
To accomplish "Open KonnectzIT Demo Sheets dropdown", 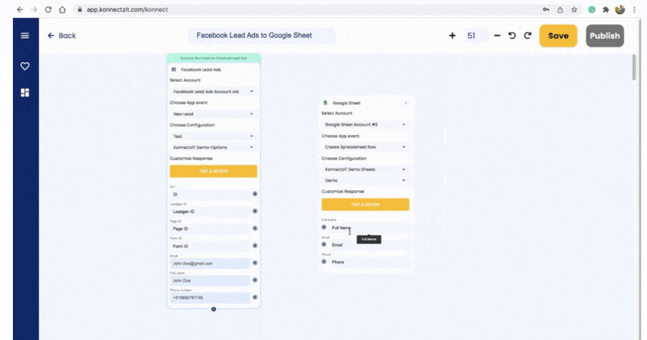I will (365, 169).
